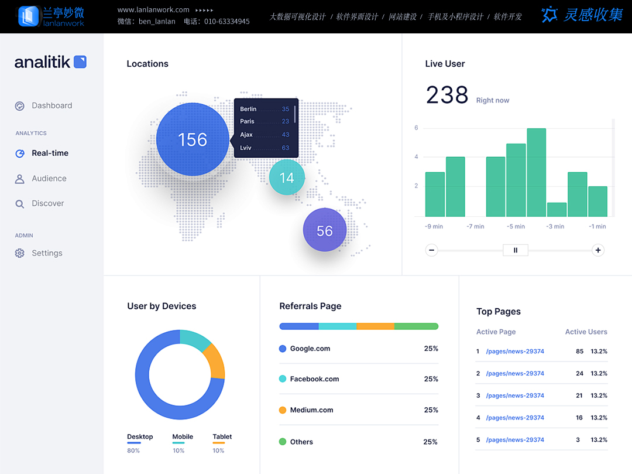Open the fifth /pages/news-29374 link
This screenshot has width=632, height=474.
coord(515,440)
